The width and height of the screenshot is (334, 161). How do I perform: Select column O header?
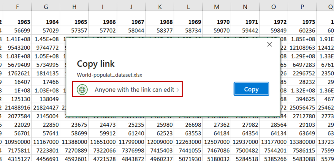[x=274, y=7]
